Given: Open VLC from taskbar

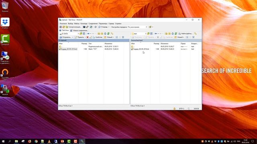Looking at the screenshot, I should pos(49,141).
